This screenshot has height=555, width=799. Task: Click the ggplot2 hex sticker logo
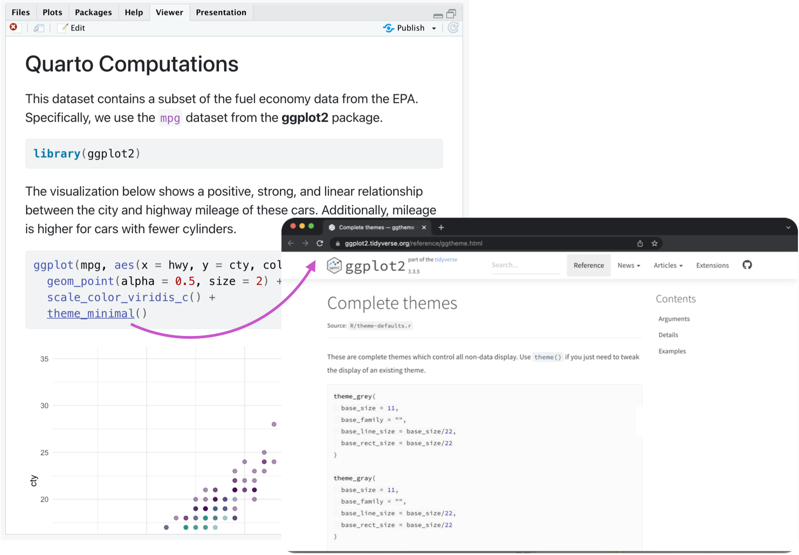334,265
